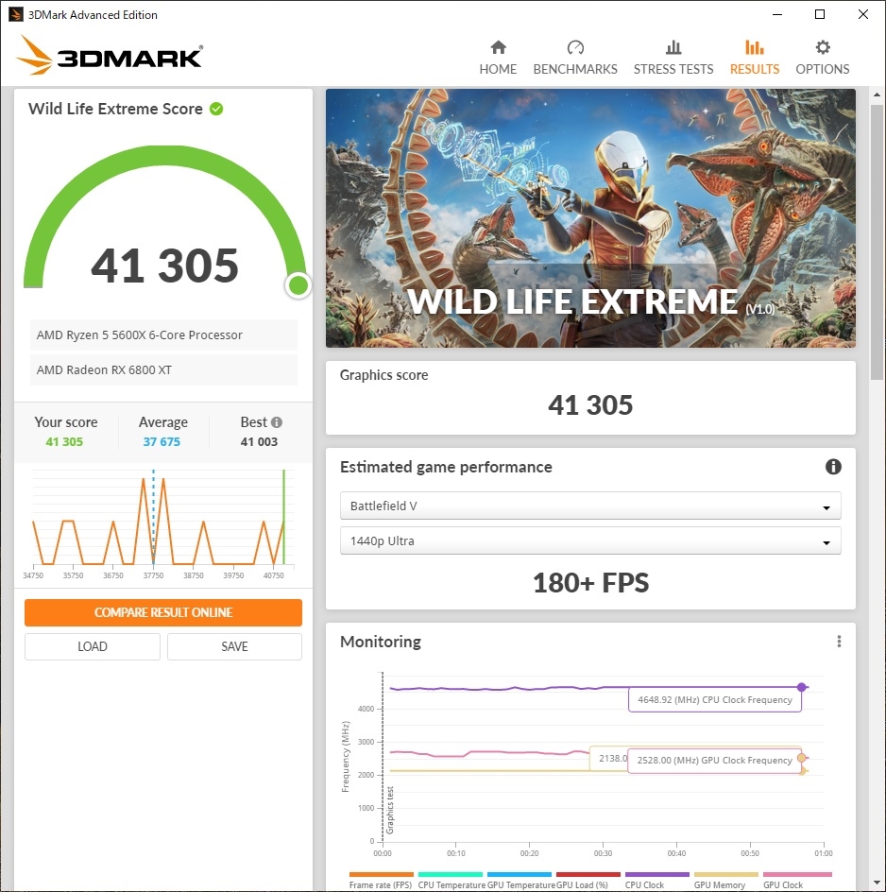
Task: Click the vertical scrollbar thumb
Action: coord(877,241)
